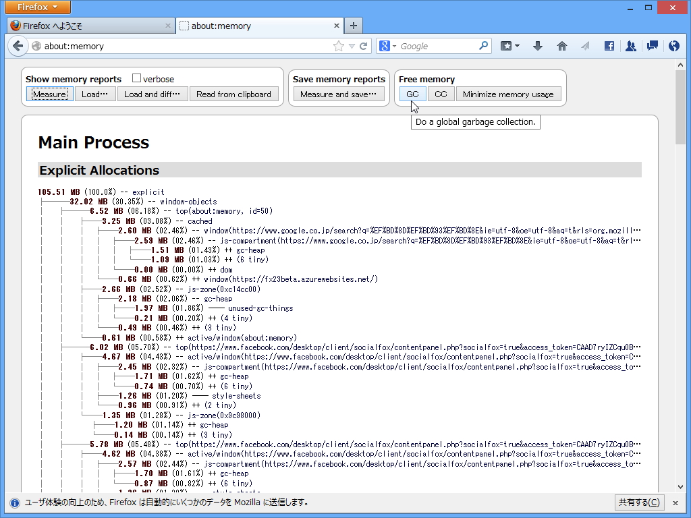The width and height of the screenshot is (691, 518).
Task: Click the 共有する(C) share button
Action: coord(639,502)
